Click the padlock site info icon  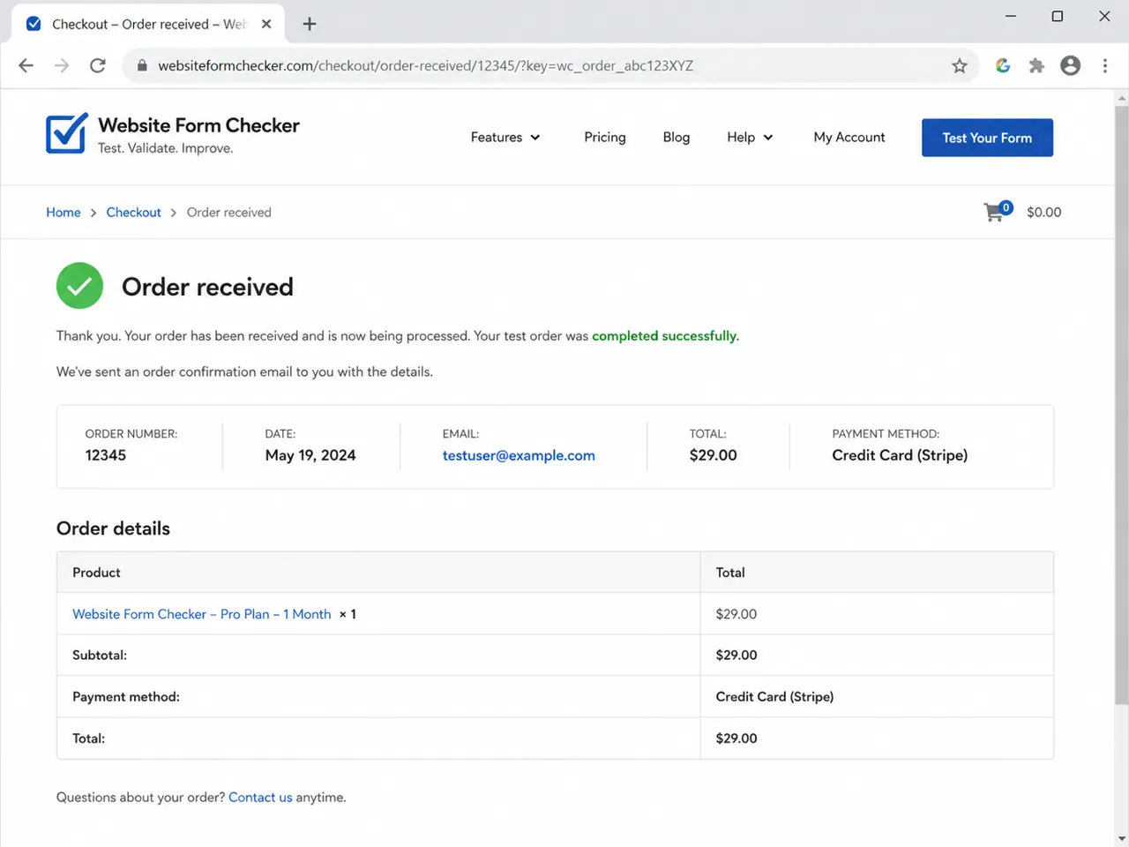pos(141,65)
